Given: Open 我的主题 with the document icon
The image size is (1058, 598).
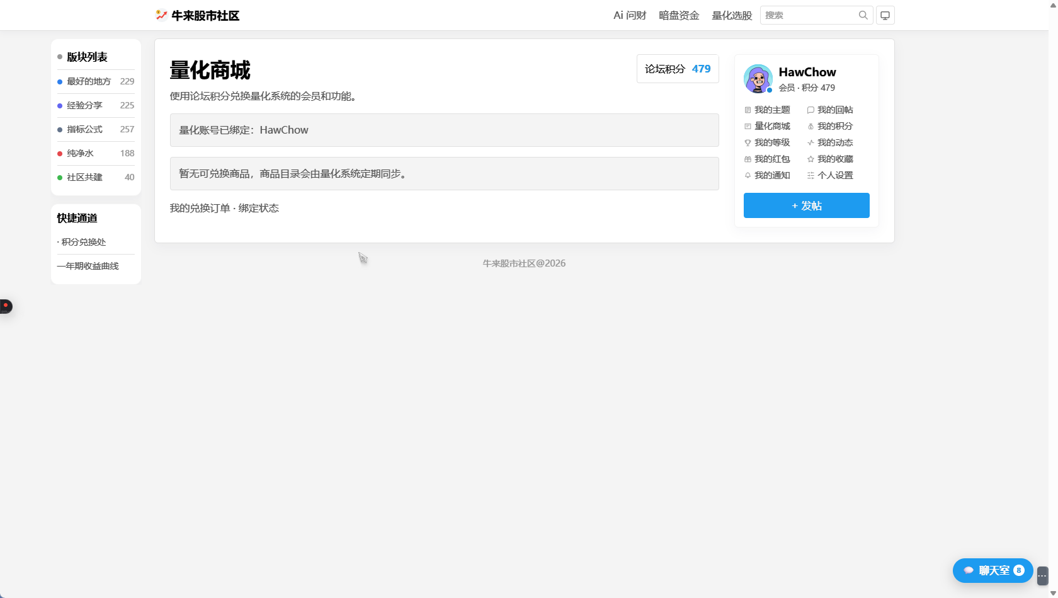Looking at the screenshot, I should [767, 110].
